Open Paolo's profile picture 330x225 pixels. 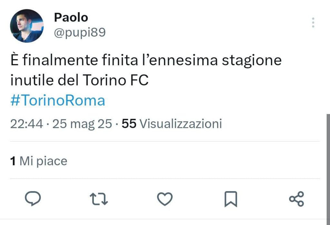[27, 26]
